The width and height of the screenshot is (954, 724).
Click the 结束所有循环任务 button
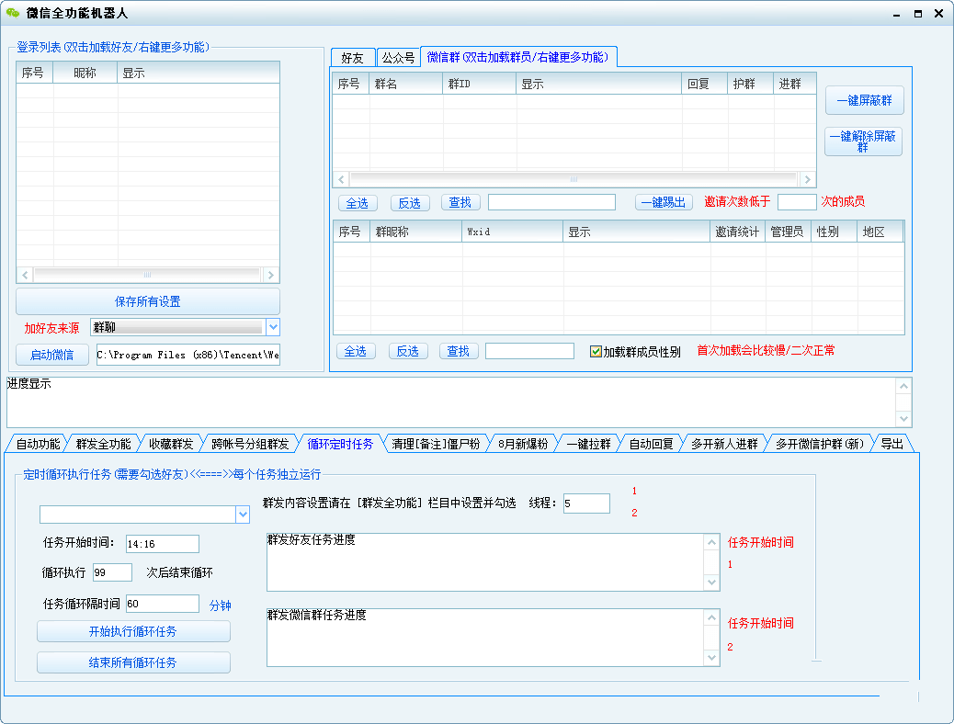pyautogui.click(x=133, y=662)
